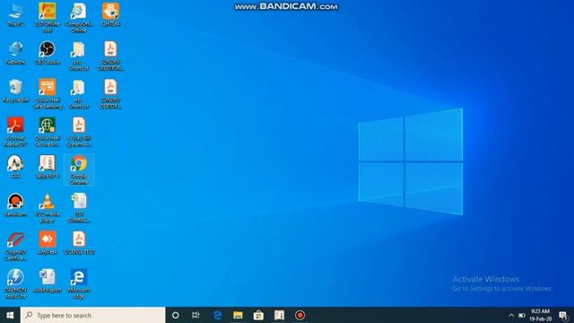Open the This PC desktop icon
The height and width of the screenshot is (323, 574).
(16, 15)
